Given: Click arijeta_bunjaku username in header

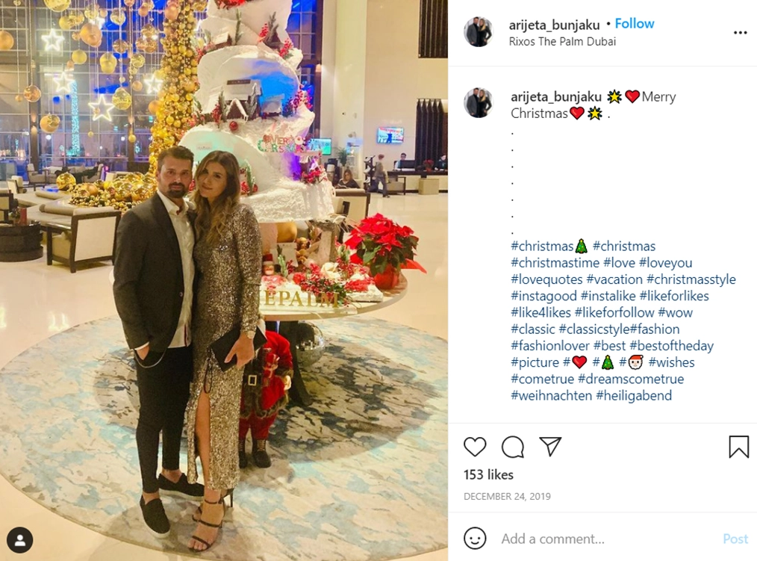Looking at the screenshot, I should (x=554, y=25).
